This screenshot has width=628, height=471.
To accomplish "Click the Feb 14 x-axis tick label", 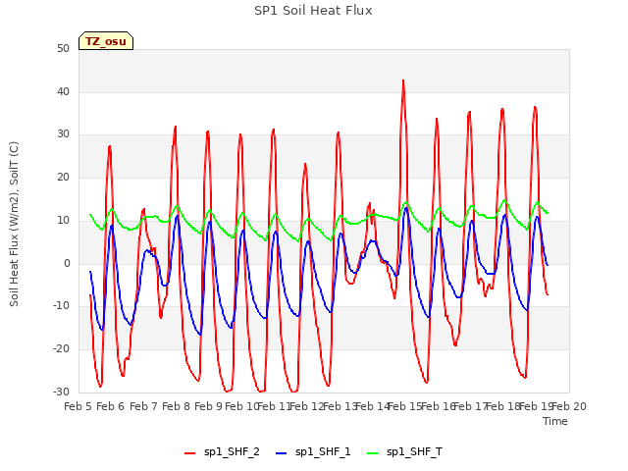I will (373, 406).
